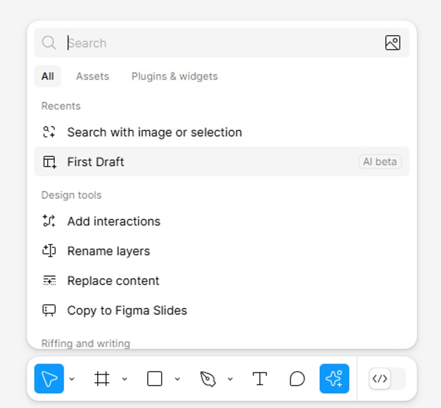The height and width of the screenshot is (408, 441).
Task: Select the Frame tool
Action: (x=102, y=379)
